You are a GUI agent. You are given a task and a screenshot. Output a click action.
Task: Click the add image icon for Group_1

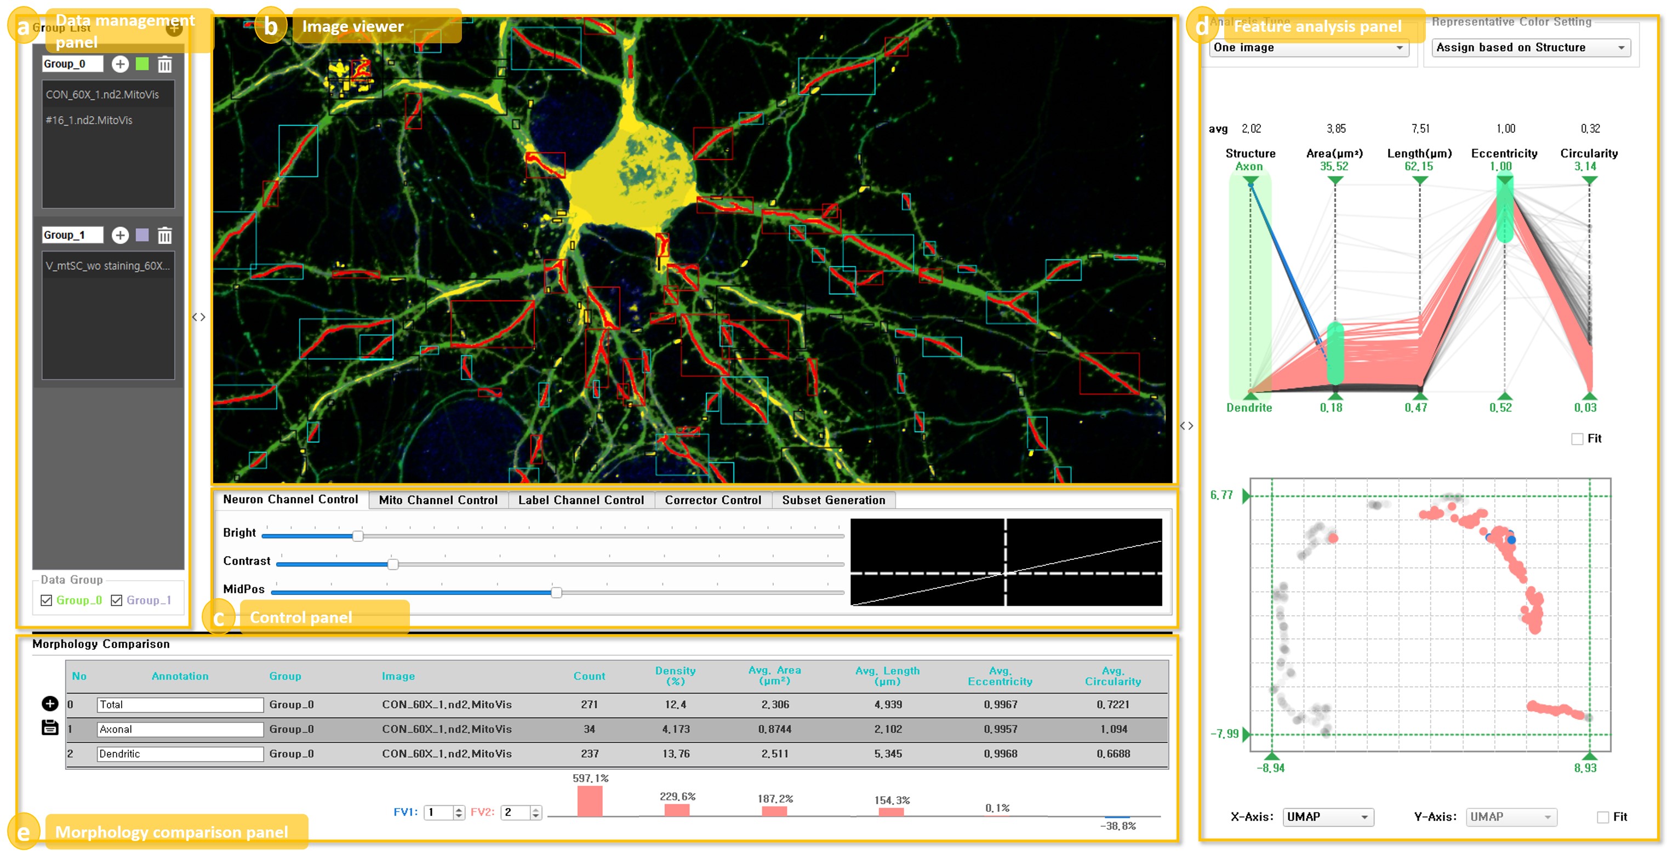point(119,235)
